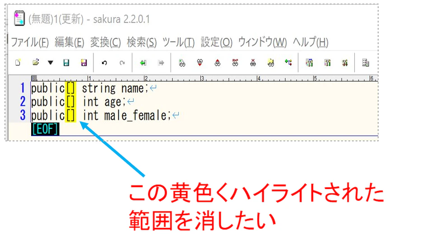
Task: Clear search marks with red X icon
Action: pos(253,63)
